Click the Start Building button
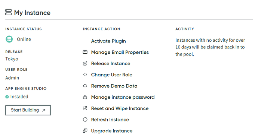The height and width of the screenshot is (139, 258). 28,110
